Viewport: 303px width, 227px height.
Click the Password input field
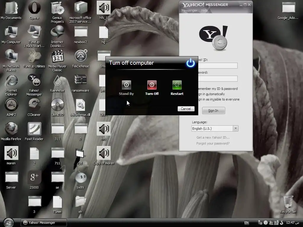click(218, 79)
